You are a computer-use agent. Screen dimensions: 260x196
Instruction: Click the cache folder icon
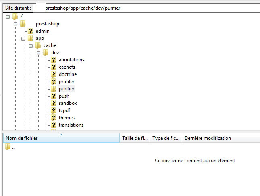click(38, 45)
